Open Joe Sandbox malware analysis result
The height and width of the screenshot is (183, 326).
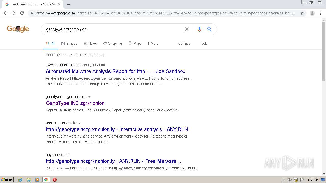[x=115, y=71]
